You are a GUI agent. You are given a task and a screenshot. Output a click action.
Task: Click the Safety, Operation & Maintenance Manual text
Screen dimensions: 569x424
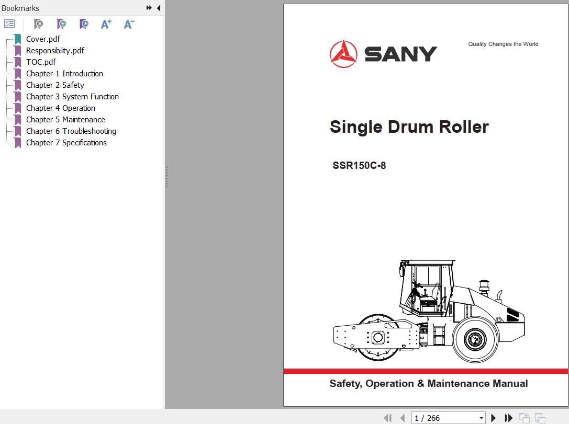pyautogui.click(x=429, y=383)
